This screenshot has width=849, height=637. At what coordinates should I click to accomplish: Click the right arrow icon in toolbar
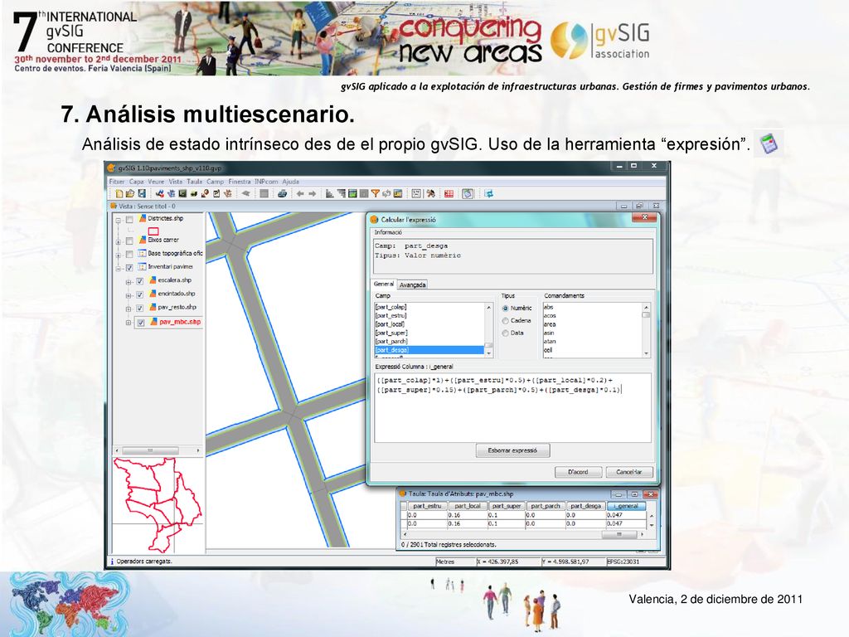click(312, 193)
